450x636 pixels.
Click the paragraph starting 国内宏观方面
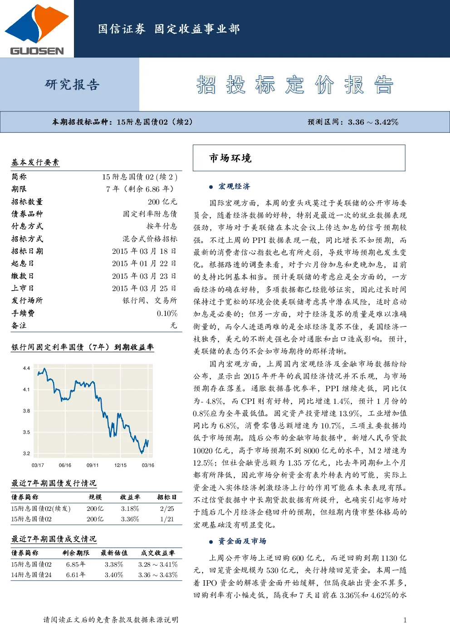[300, 444]
